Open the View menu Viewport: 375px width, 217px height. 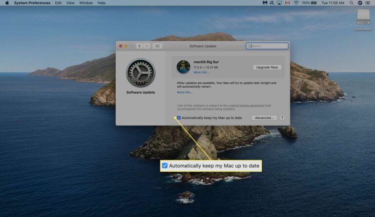click(x=70, y=3)
